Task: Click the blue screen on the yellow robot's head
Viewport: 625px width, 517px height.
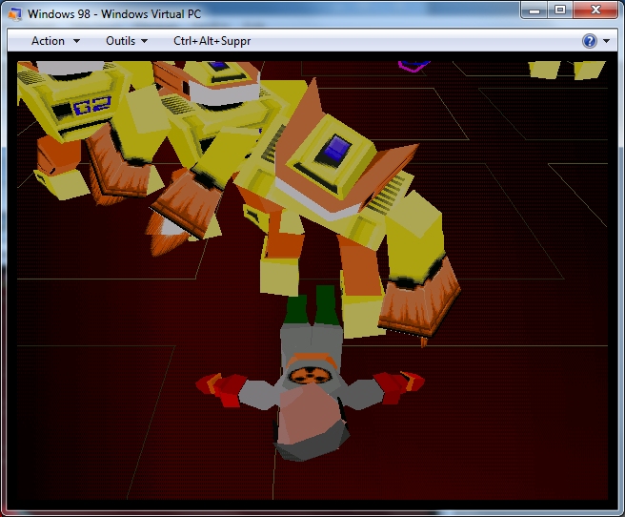Action: [x=337, y=150]
